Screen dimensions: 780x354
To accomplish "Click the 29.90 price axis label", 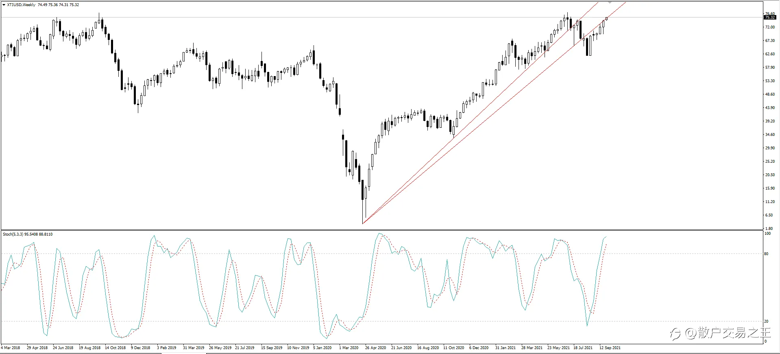I will click(x=770, y=148).
